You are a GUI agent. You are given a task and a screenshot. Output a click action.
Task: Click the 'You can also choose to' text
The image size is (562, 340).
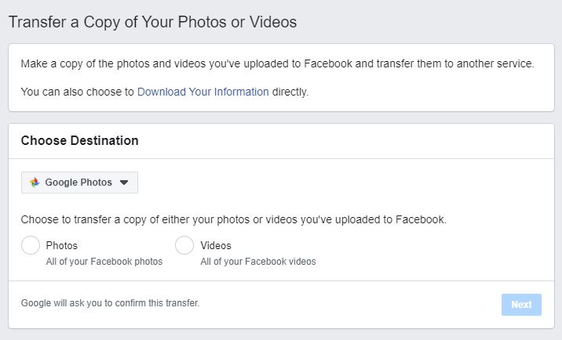tap(78, 92)
